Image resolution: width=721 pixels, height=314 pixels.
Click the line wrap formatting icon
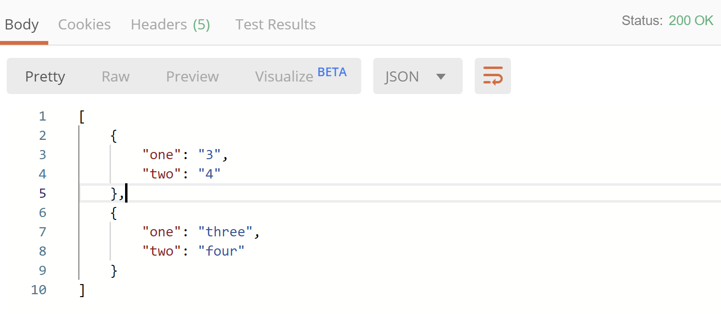[x=492, y=76]
